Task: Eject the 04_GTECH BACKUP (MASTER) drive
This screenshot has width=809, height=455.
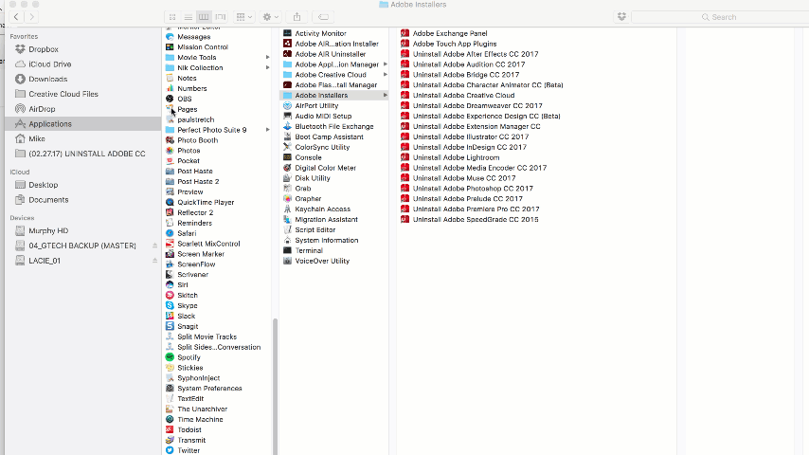Action: (154, 246)
